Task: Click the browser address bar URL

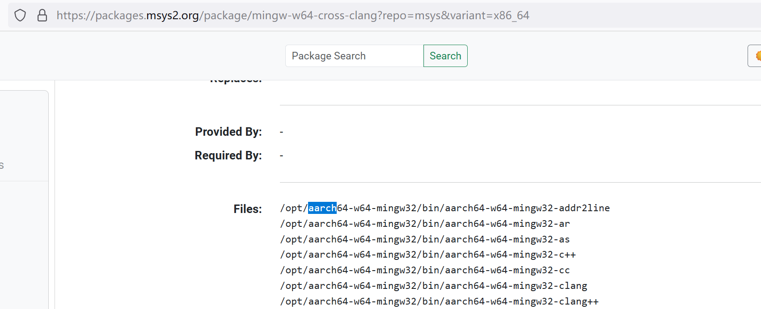Action: click(292, 16)
